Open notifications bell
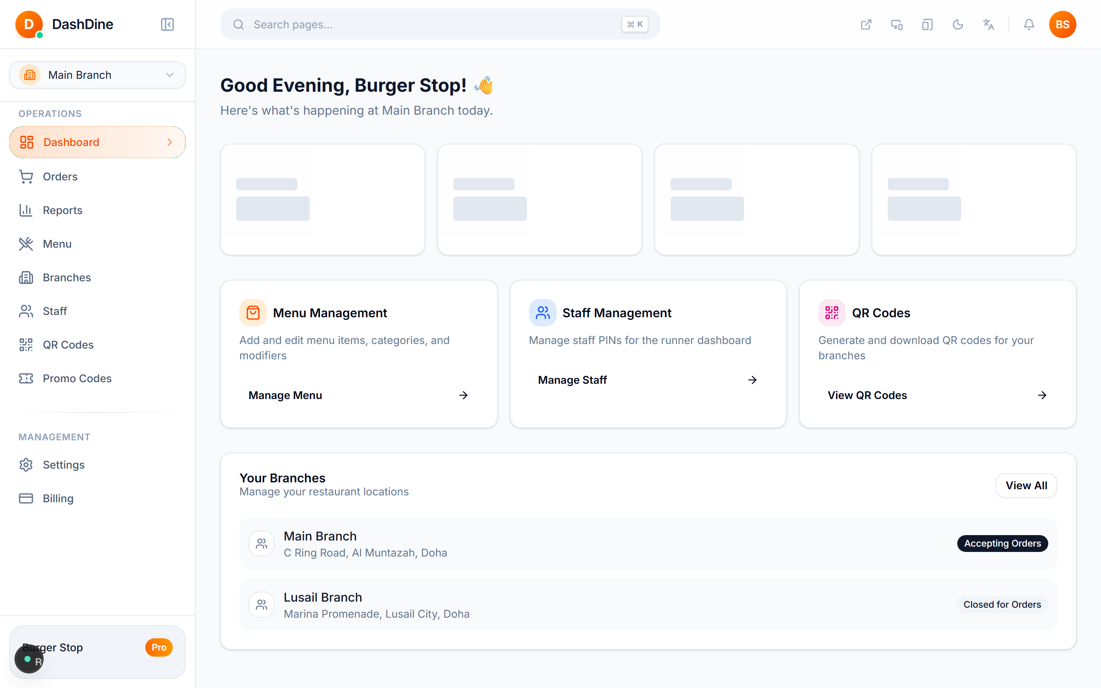 [x=1029, y=24]
